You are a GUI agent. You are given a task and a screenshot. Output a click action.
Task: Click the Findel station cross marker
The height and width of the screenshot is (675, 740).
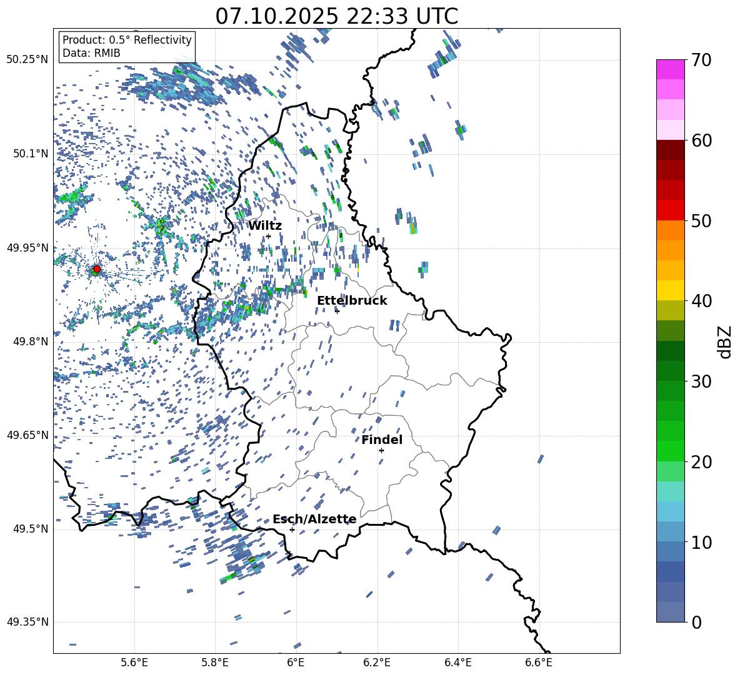coord(381,451)
